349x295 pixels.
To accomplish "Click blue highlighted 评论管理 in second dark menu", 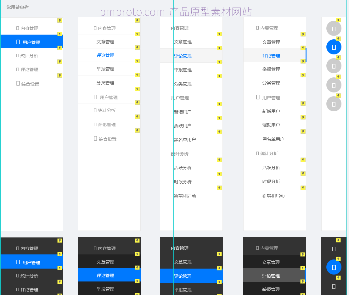I will tap(105, 276).
